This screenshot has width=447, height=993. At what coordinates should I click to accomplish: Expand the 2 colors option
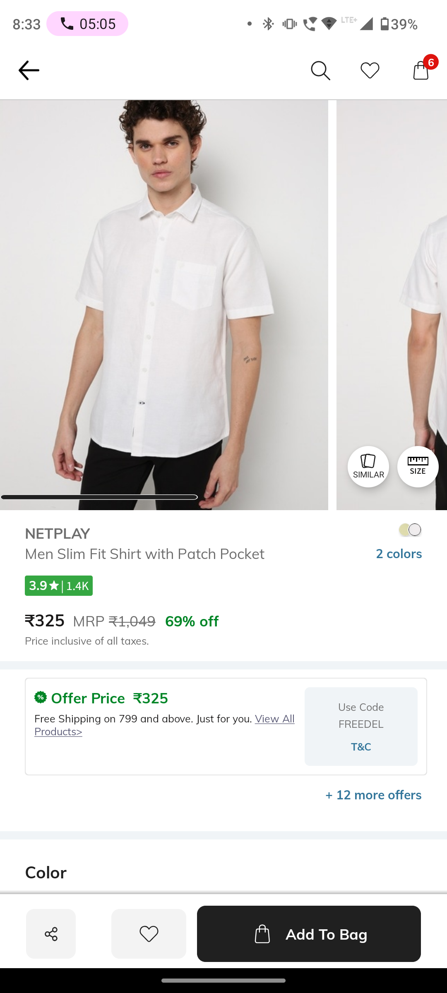399,554
